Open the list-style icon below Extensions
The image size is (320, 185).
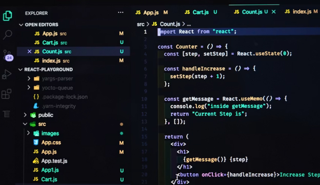6,114
